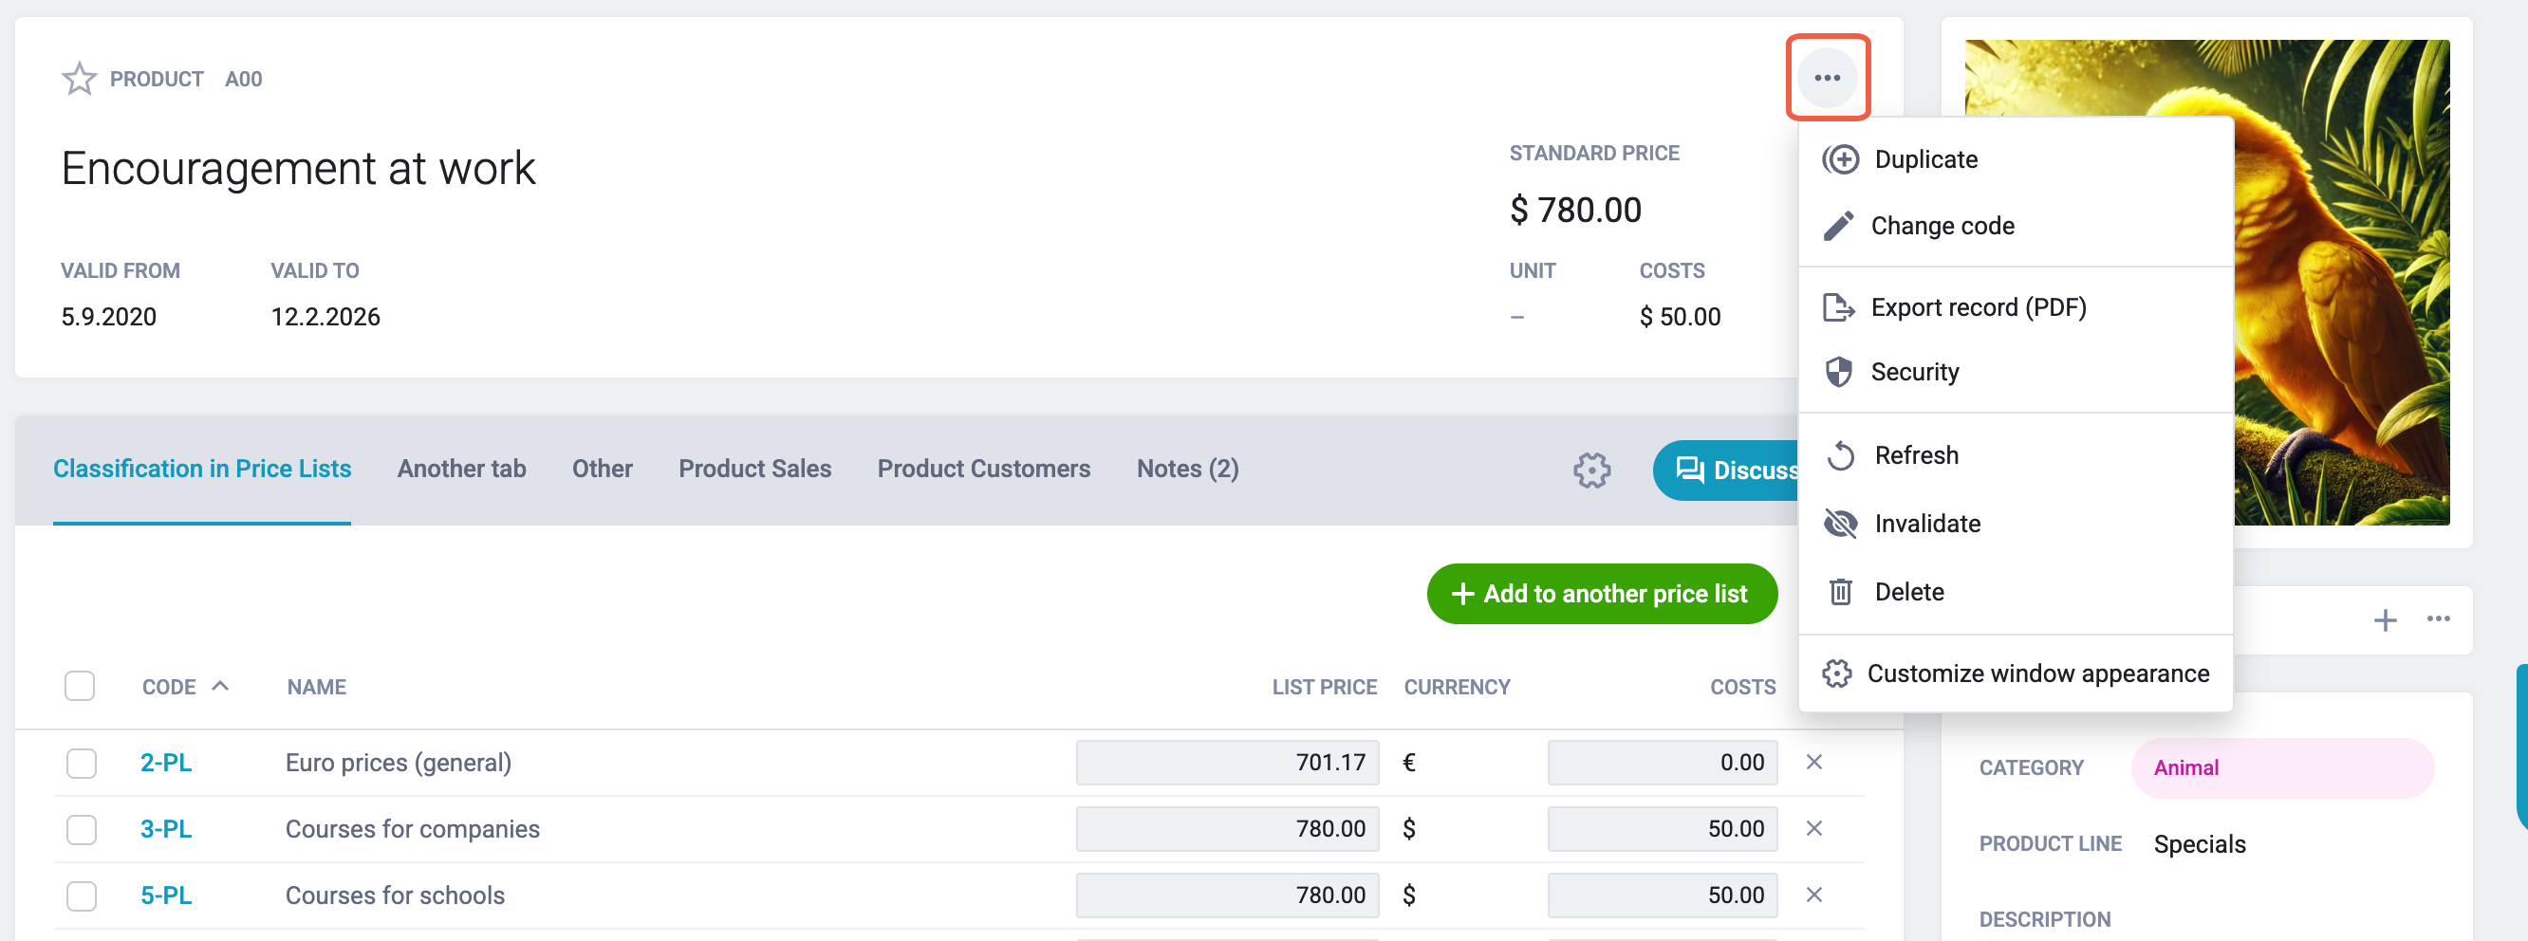Image resolution: width=2528 pixels, height=941 pixels.
Task: Edit list price for Courses for companies
Action: point(1227,829)
